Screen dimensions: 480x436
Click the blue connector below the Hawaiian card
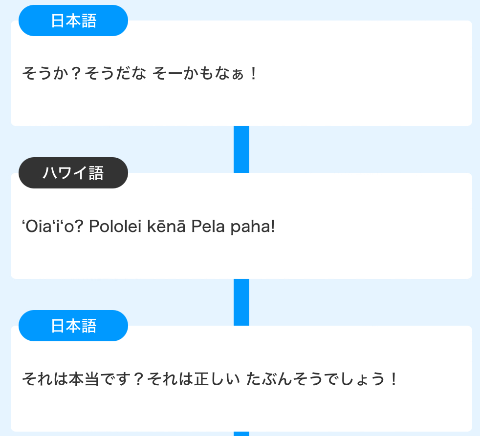click(x=241, y=302)
